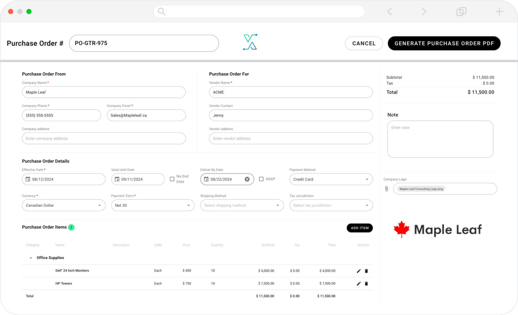
Task: Click Generate Purchase Order PDF
Action: pos(444,43)
